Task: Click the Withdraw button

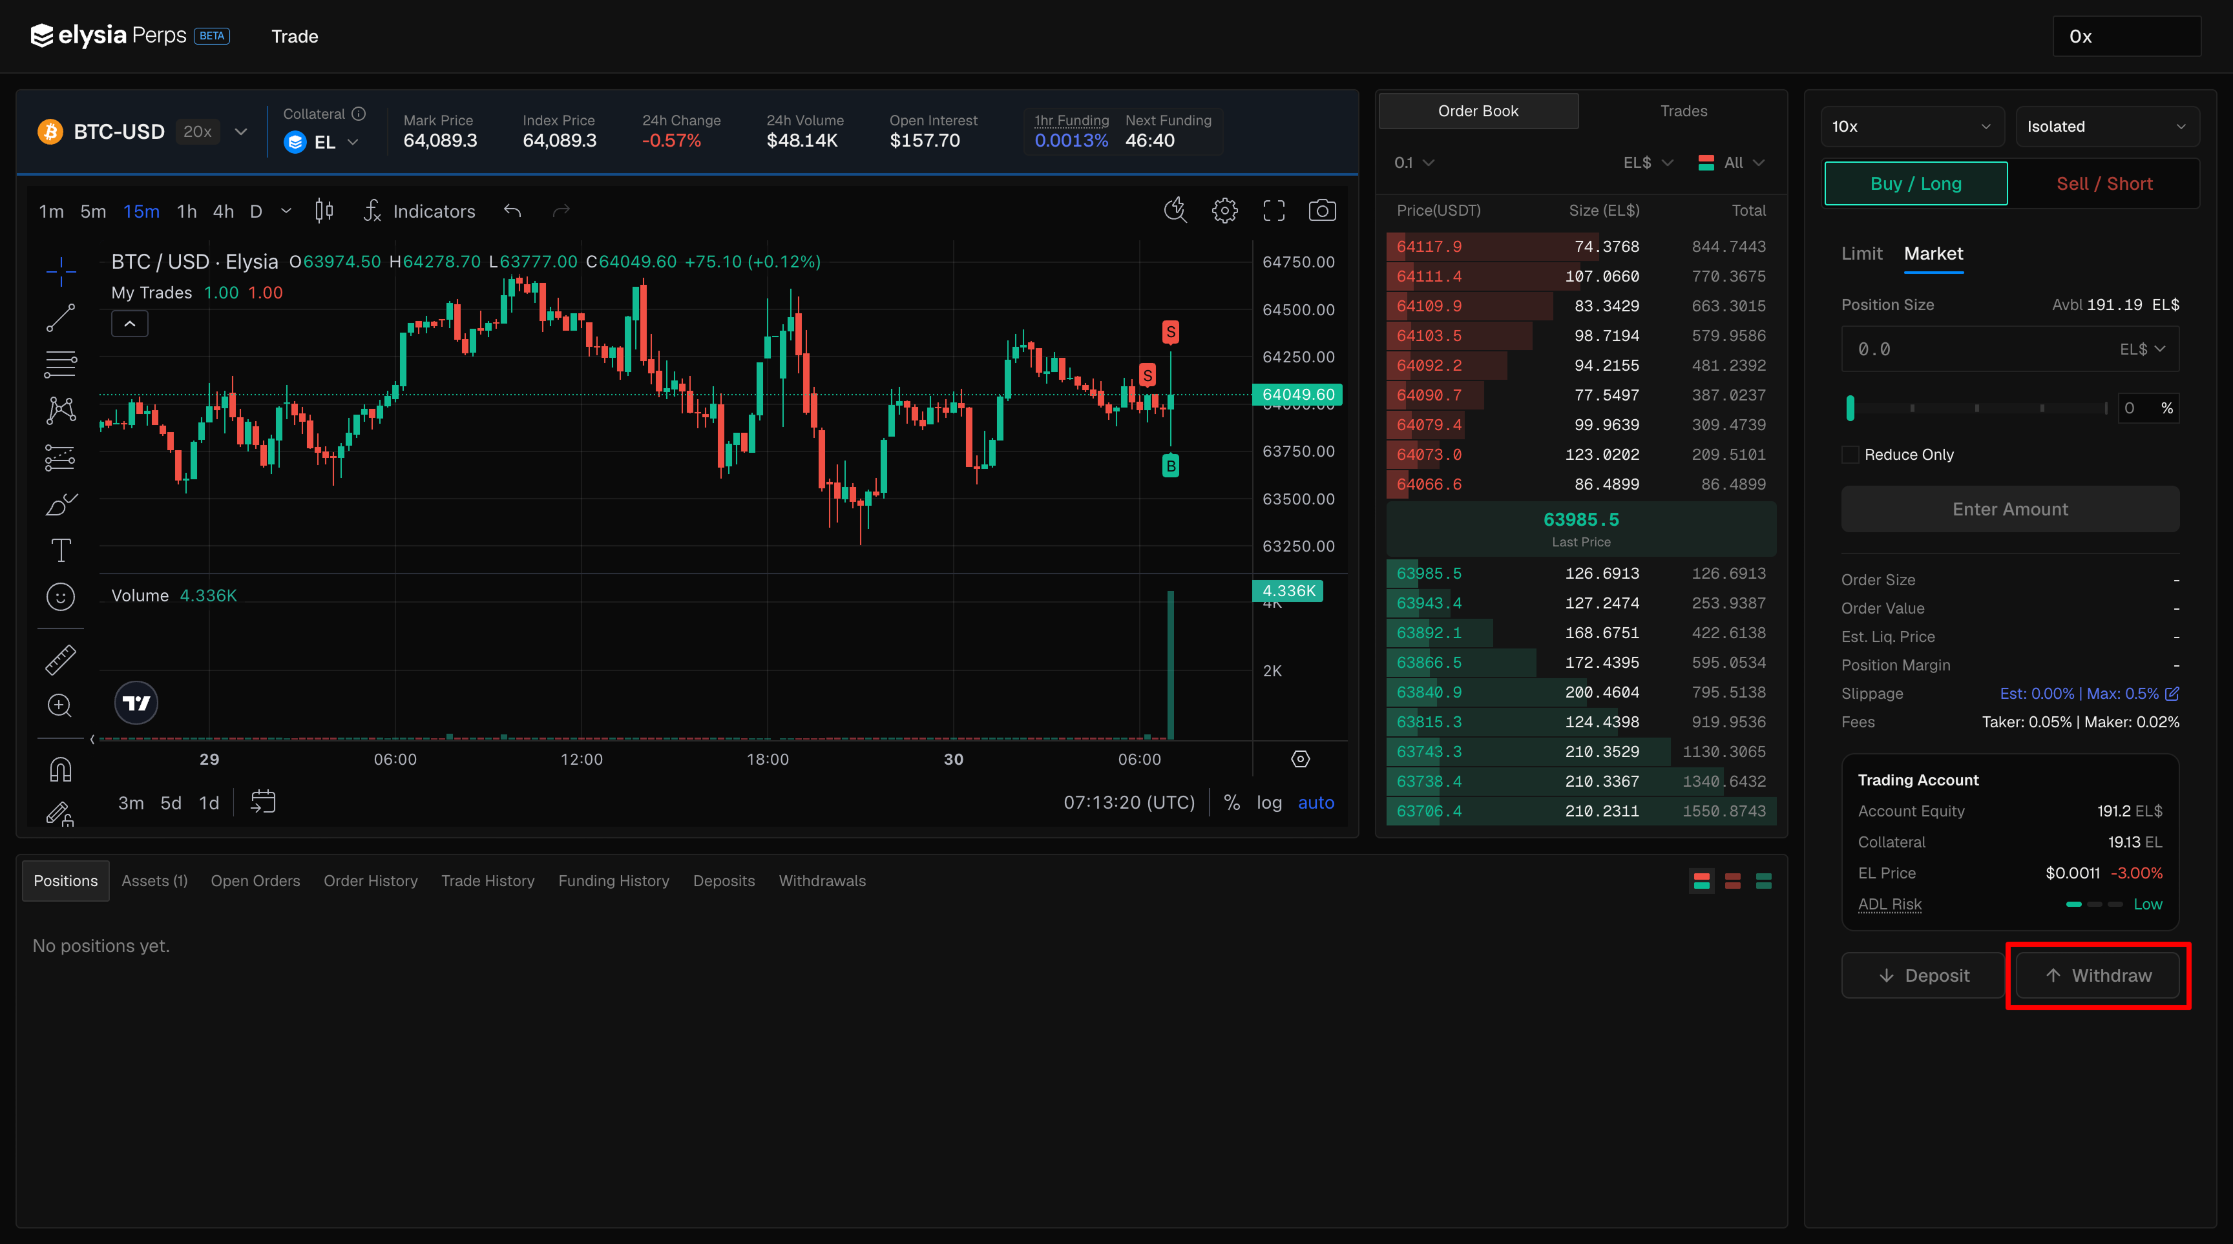Action: point(2098,975)
